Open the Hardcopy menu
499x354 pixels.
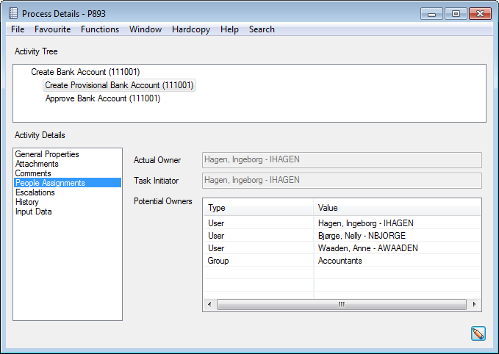point(190,29)
